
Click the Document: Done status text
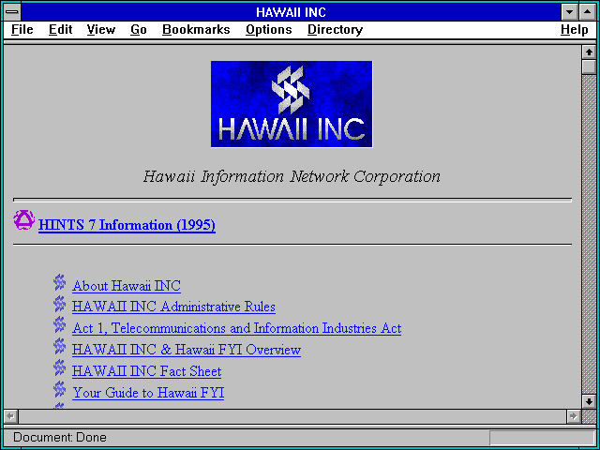tap(60, 438)
